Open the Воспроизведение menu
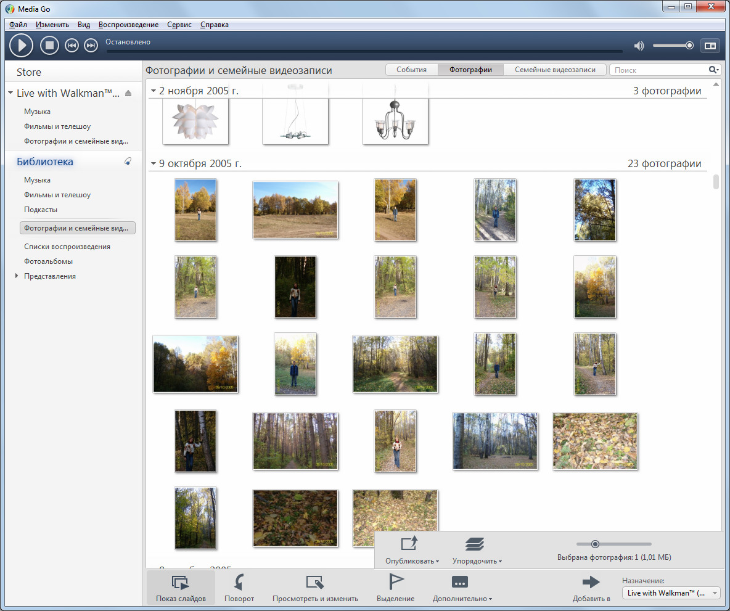 128,25
